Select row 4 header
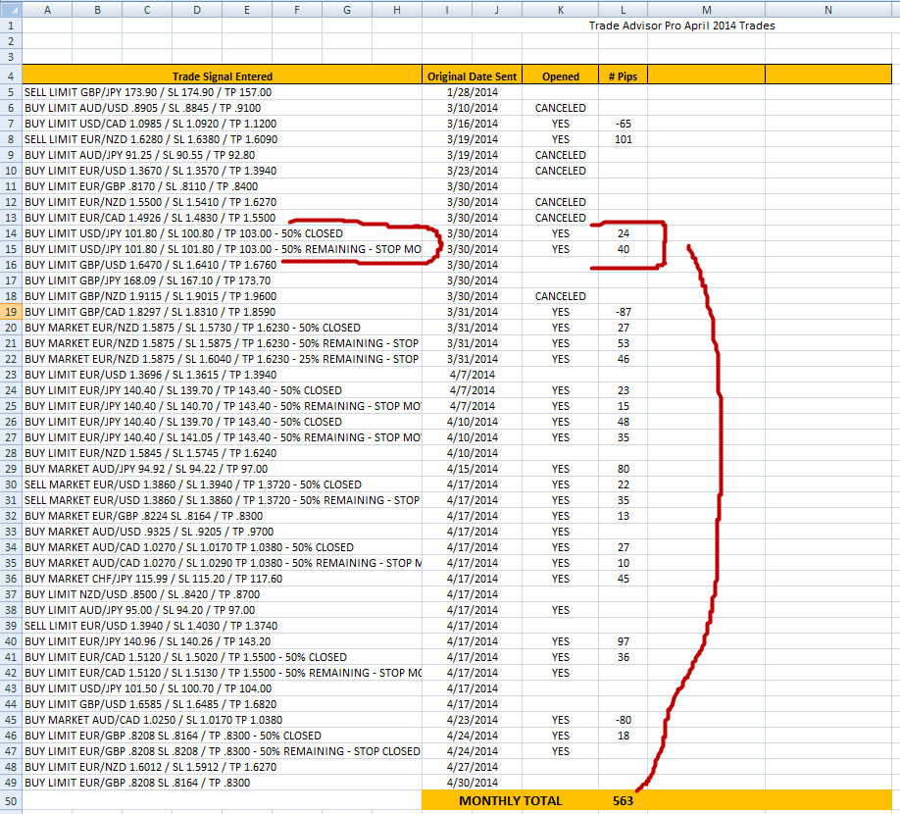This screenshot has height=814, width=900. [x=11, y=76]
